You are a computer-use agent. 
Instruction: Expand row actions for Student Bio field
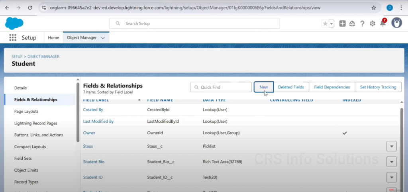pyautogui.click(x=392, y=162)
